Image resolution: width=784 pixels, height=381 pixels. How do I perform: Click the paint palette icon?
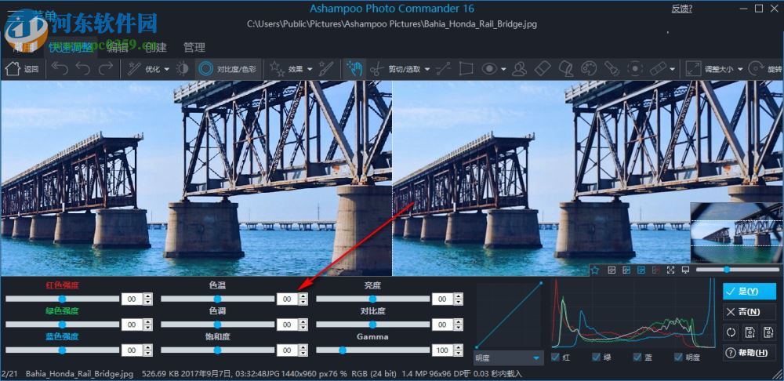coord(590,69)
